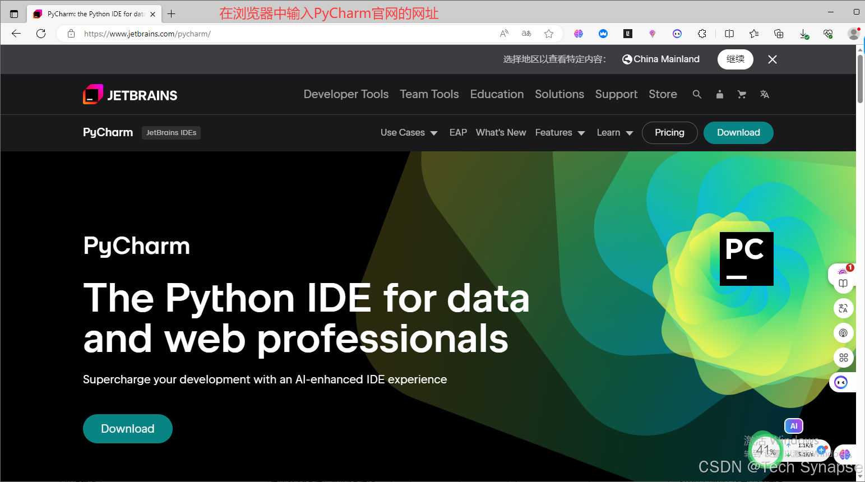Open Support menu
Screen dimensions: 865x482
tap(616, 94)
